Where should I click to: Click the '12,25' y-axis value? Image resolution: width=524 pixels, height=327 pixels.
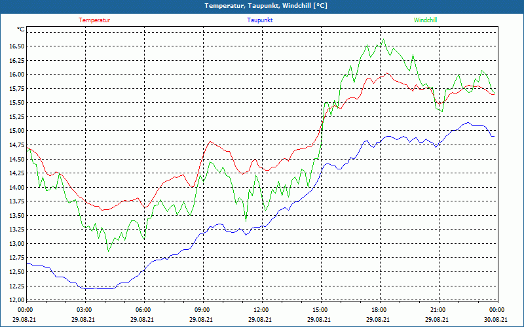[x=17, y=286]
